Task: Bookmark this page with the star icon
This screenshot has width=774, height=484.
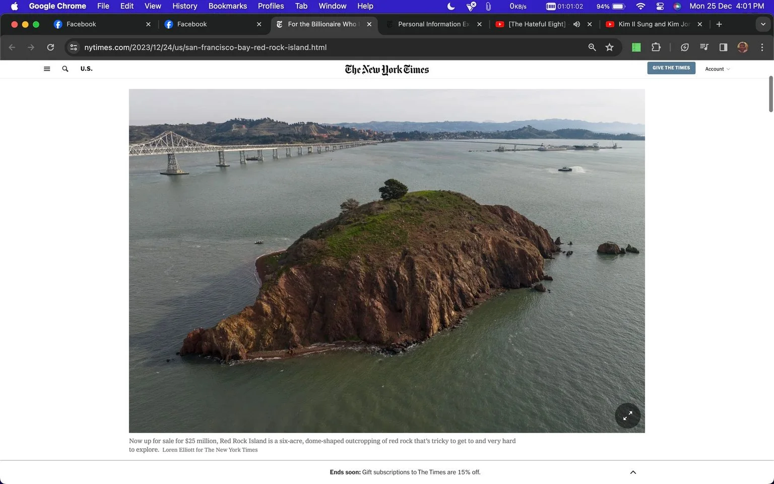Action: 610,47
